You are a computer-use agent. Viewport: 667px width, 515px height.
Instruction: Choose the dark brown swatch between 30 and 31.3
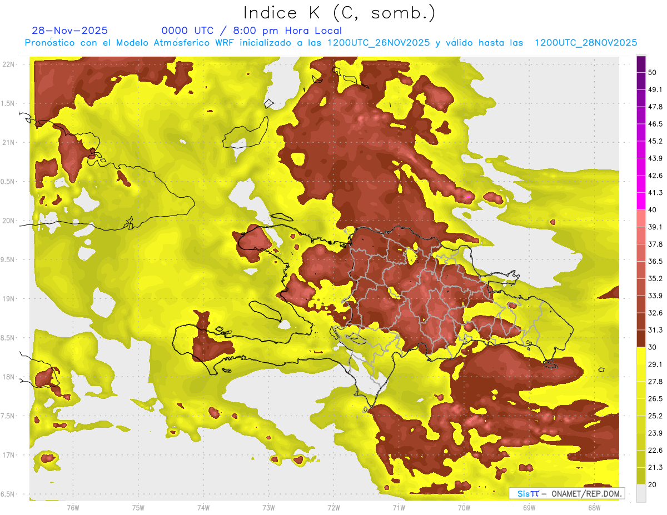coord(641,339)
